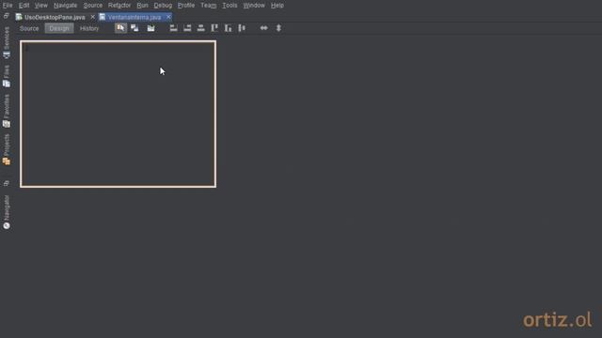The image size is (602, 338).
Task: Open the Navigate menu
Action: 65,6
